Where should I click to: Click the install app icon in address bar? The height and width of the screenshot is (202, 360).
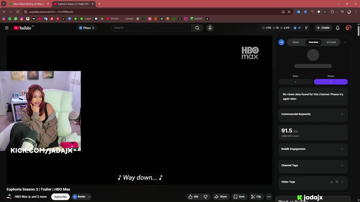[x=283, y=12]
